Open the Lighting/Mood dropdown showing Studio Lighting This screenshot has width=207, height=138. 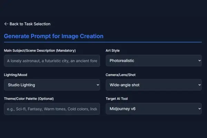click(x=52, y=85)
